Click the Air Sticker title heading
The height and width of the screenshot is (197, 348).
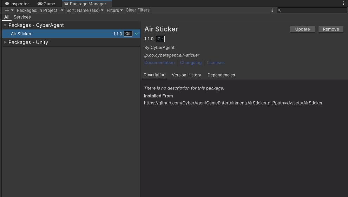pyautogui.click(x=161, y=29)
